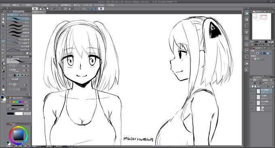Click the layer color effect icon in Layer Property
The image size is (275, 148).
(268, 53)
